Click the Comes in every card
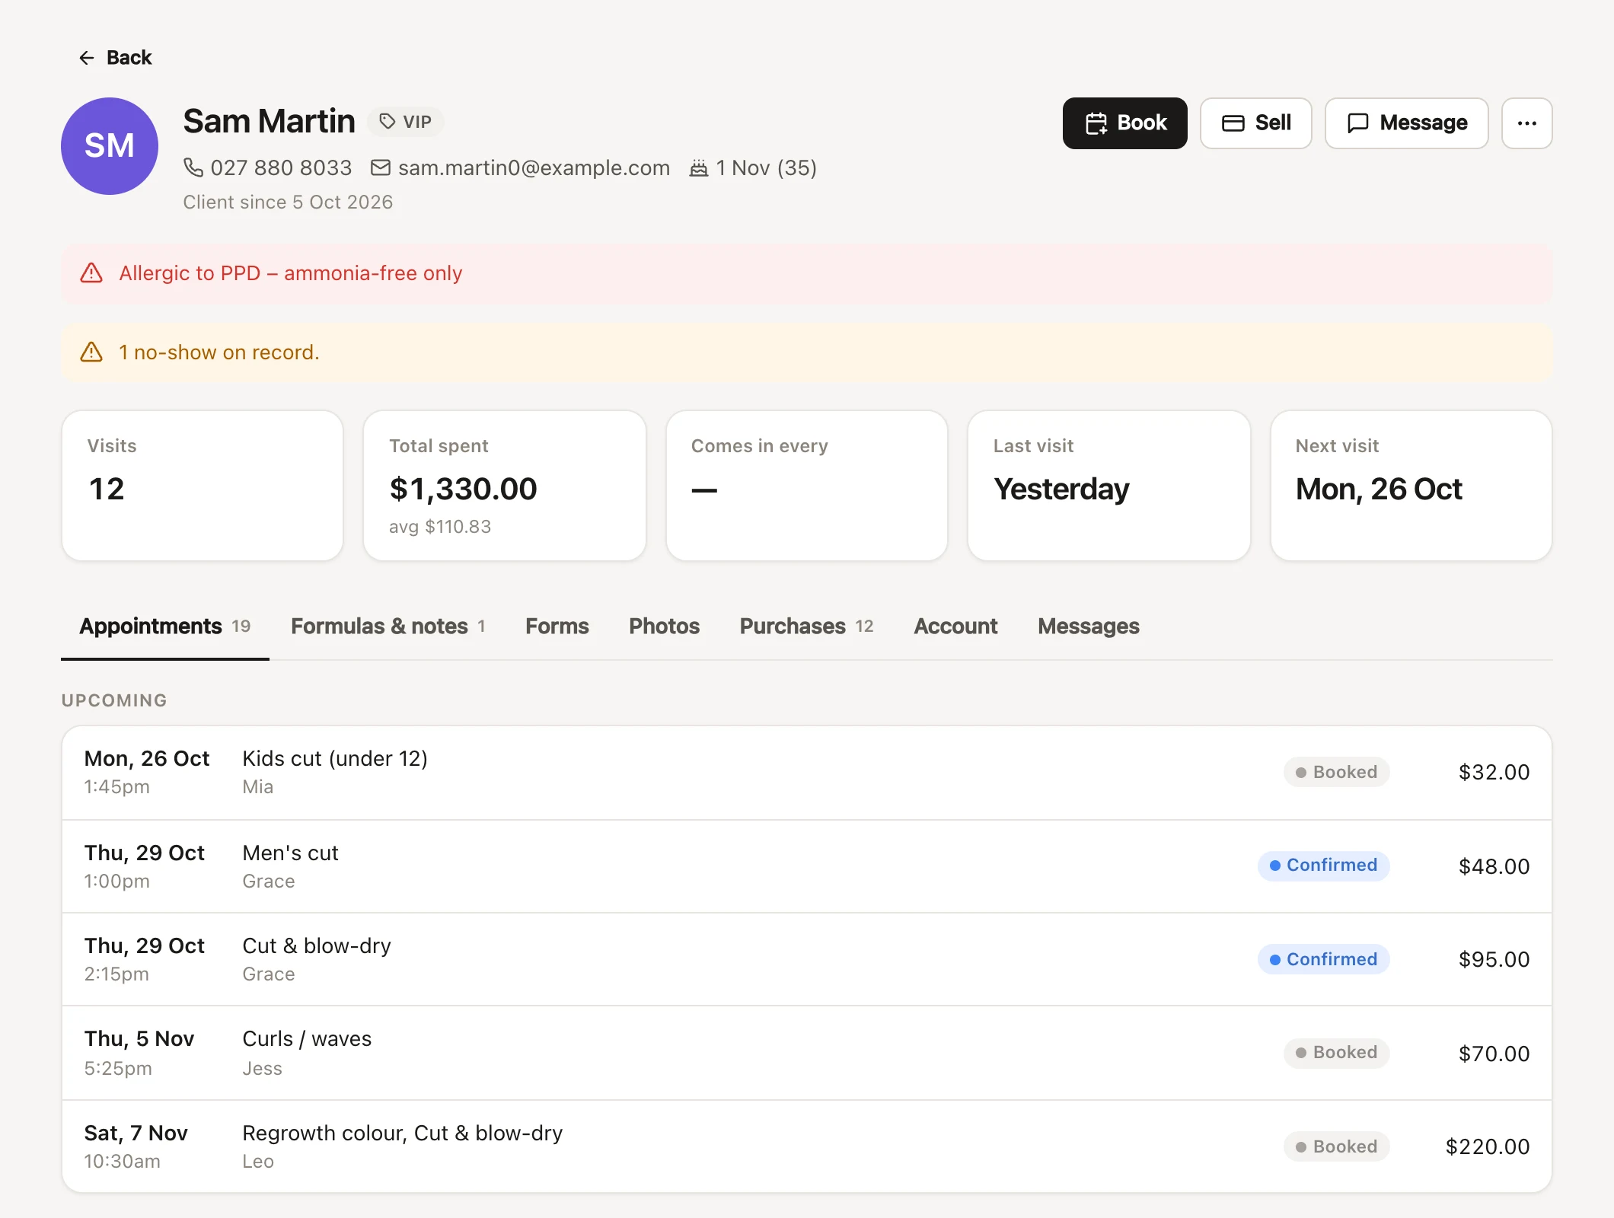 coord(807,486)
